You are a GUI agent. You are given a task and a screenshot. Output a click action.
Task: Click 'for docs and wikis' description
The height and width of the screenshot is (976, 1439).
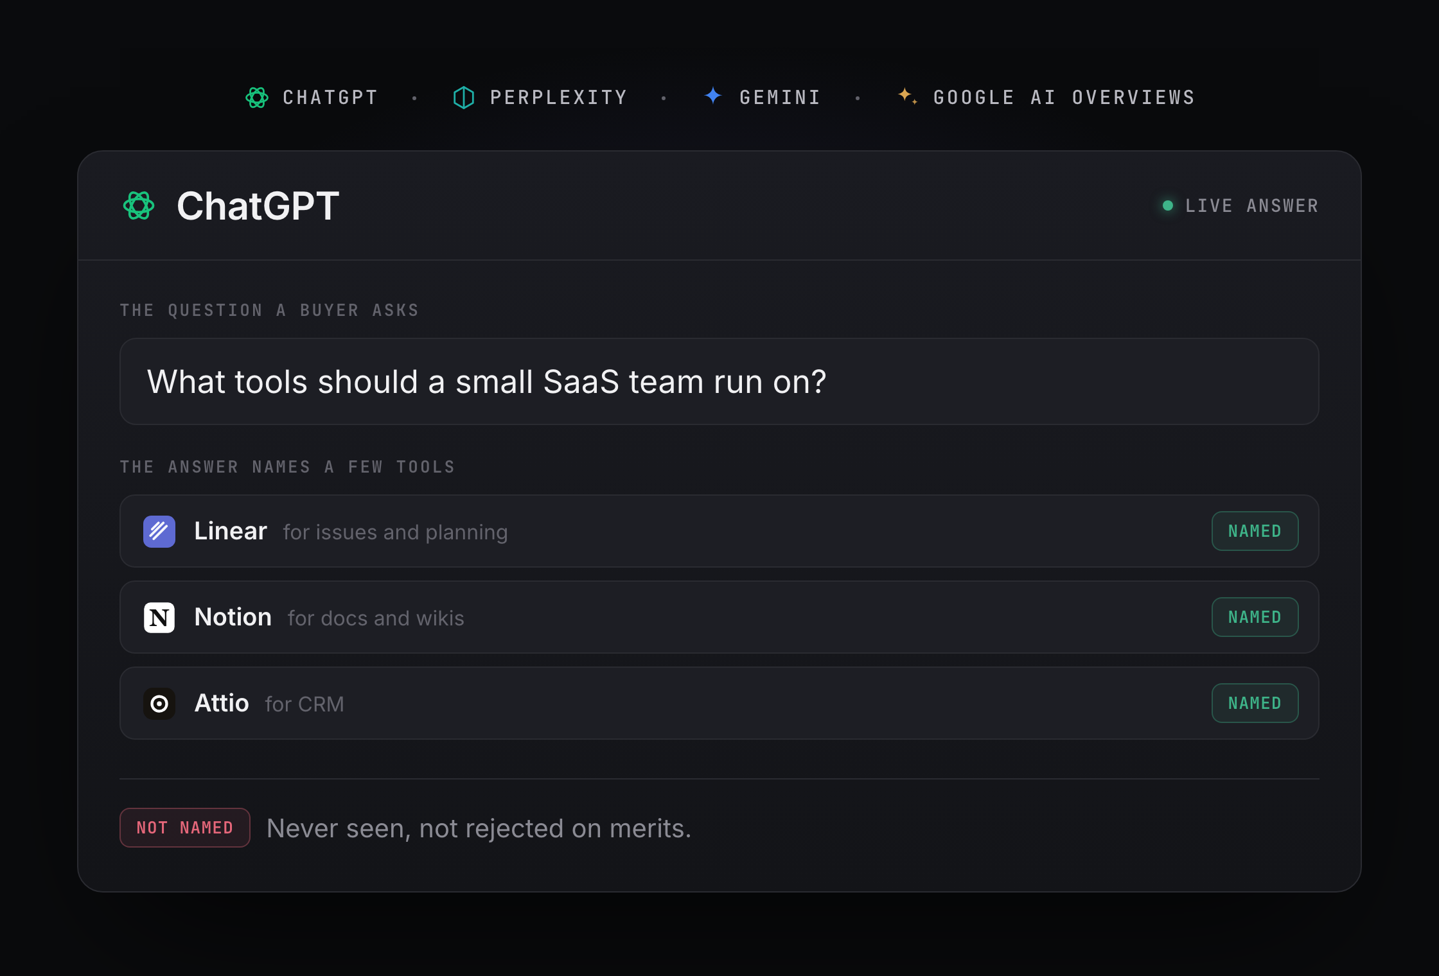[376, 618]
